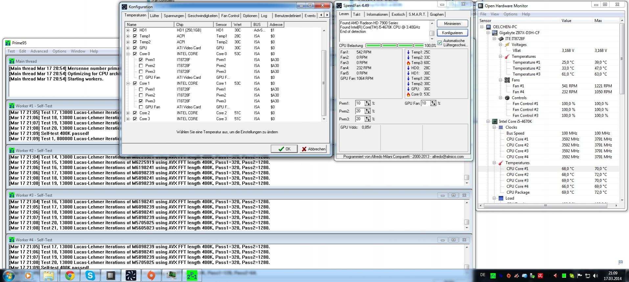This screenshot has width=629, height=282.
Task: Collapse the Core 1 tree node
Action: [x=128, y=83]
